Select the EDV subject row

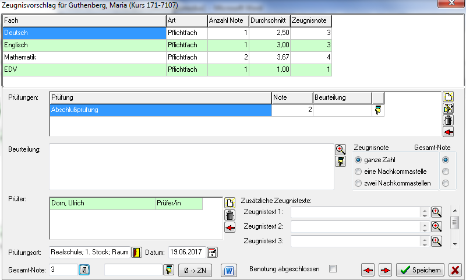[x=167, y=69]
